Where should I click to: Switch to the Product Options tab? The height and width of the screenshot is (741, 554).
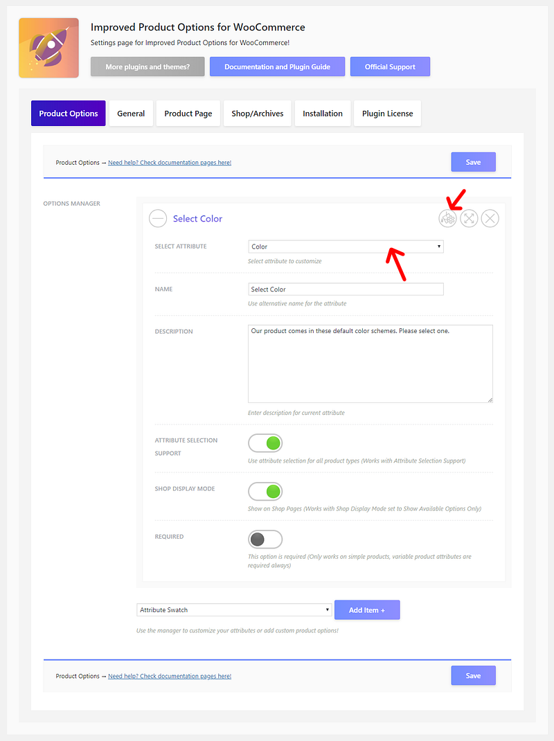click(x=69, y=114)
